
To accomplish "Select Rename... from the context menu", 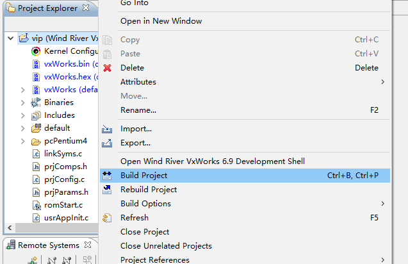I will point(245,110).
